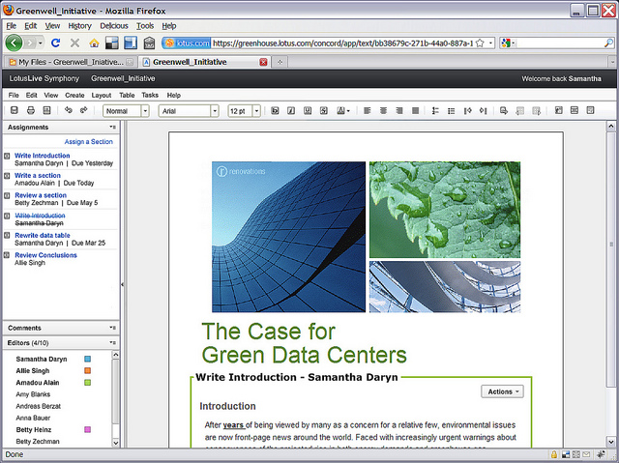Open Rewrite data table assignment link
The image size is (619, 463).
click(x=43, y=236)
